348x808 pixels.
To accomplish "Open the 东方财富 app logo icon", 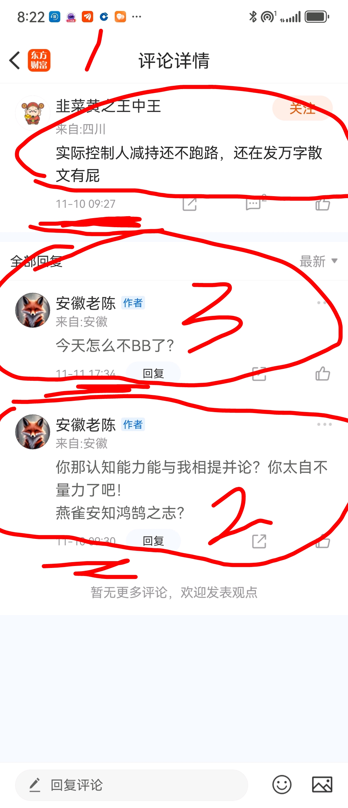I will [x=39, y=60].
